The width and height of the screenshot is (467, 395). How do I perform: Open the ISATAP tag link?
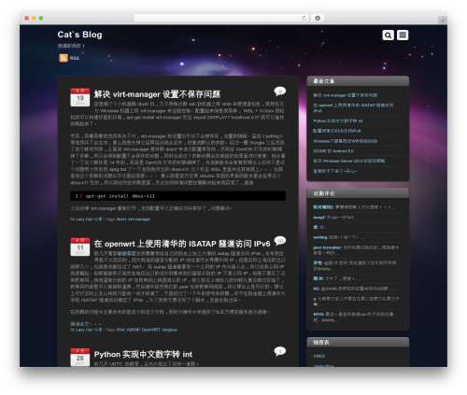click(x=134, y=330)
